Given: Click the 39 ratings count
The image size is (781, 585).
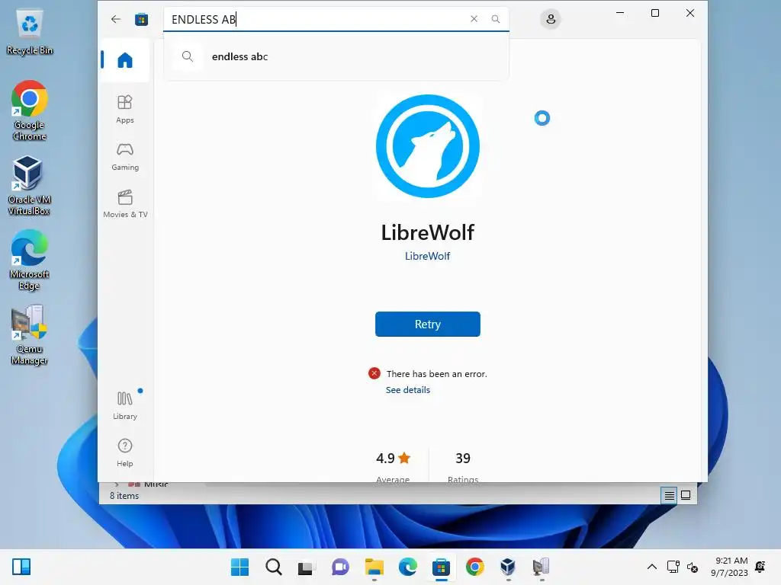Looking at the screenshot, I should coord(463,458).
